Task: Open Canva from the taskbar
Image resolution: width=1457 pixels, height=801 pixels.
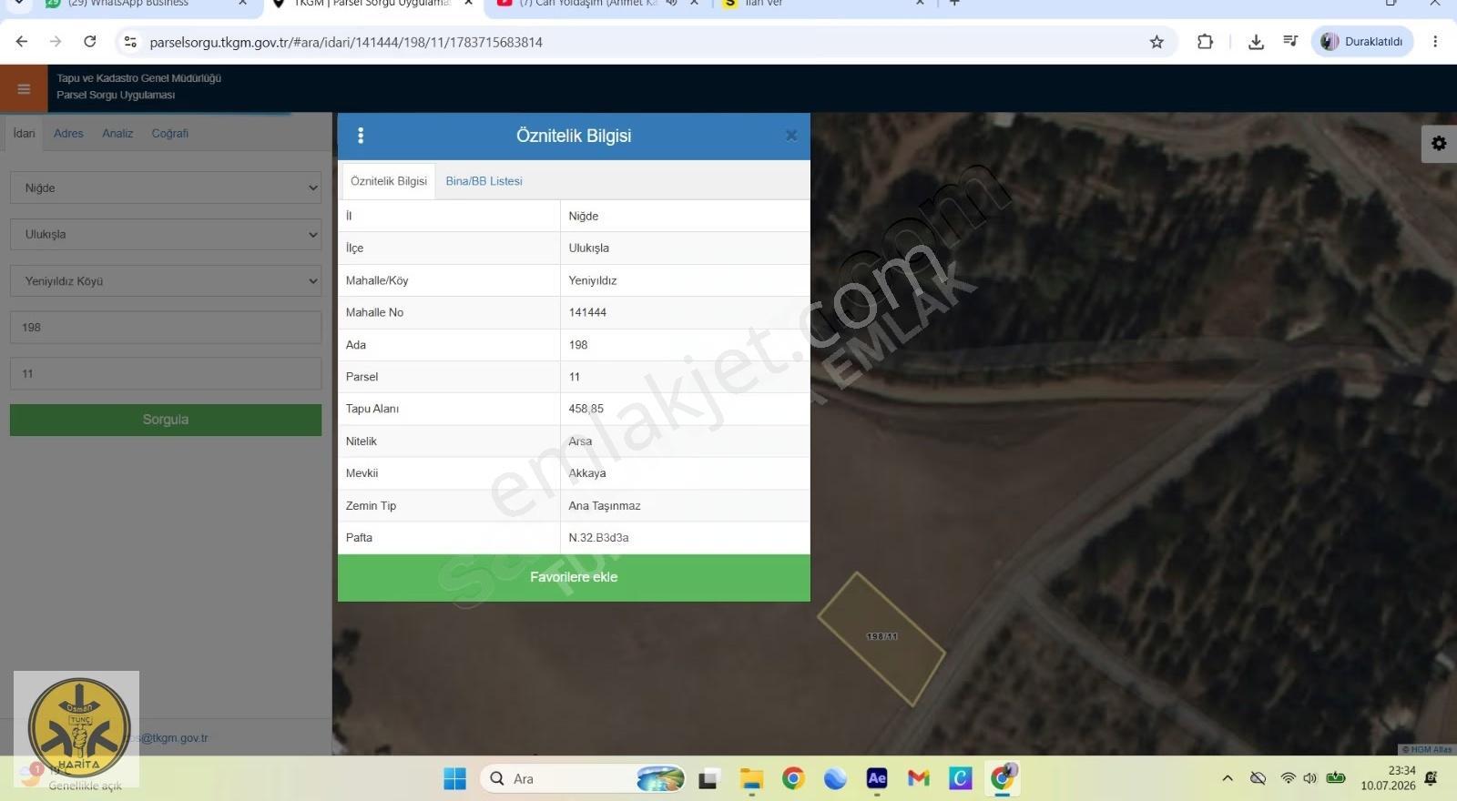Action: click(961, 778)
